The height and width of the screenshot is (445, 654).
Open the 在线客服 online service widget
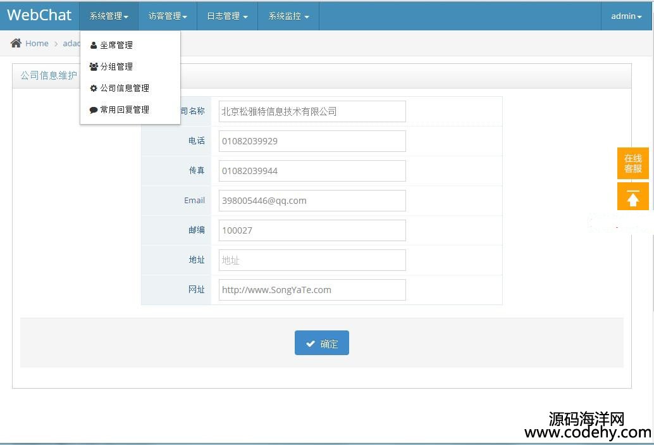coord(632,163)
